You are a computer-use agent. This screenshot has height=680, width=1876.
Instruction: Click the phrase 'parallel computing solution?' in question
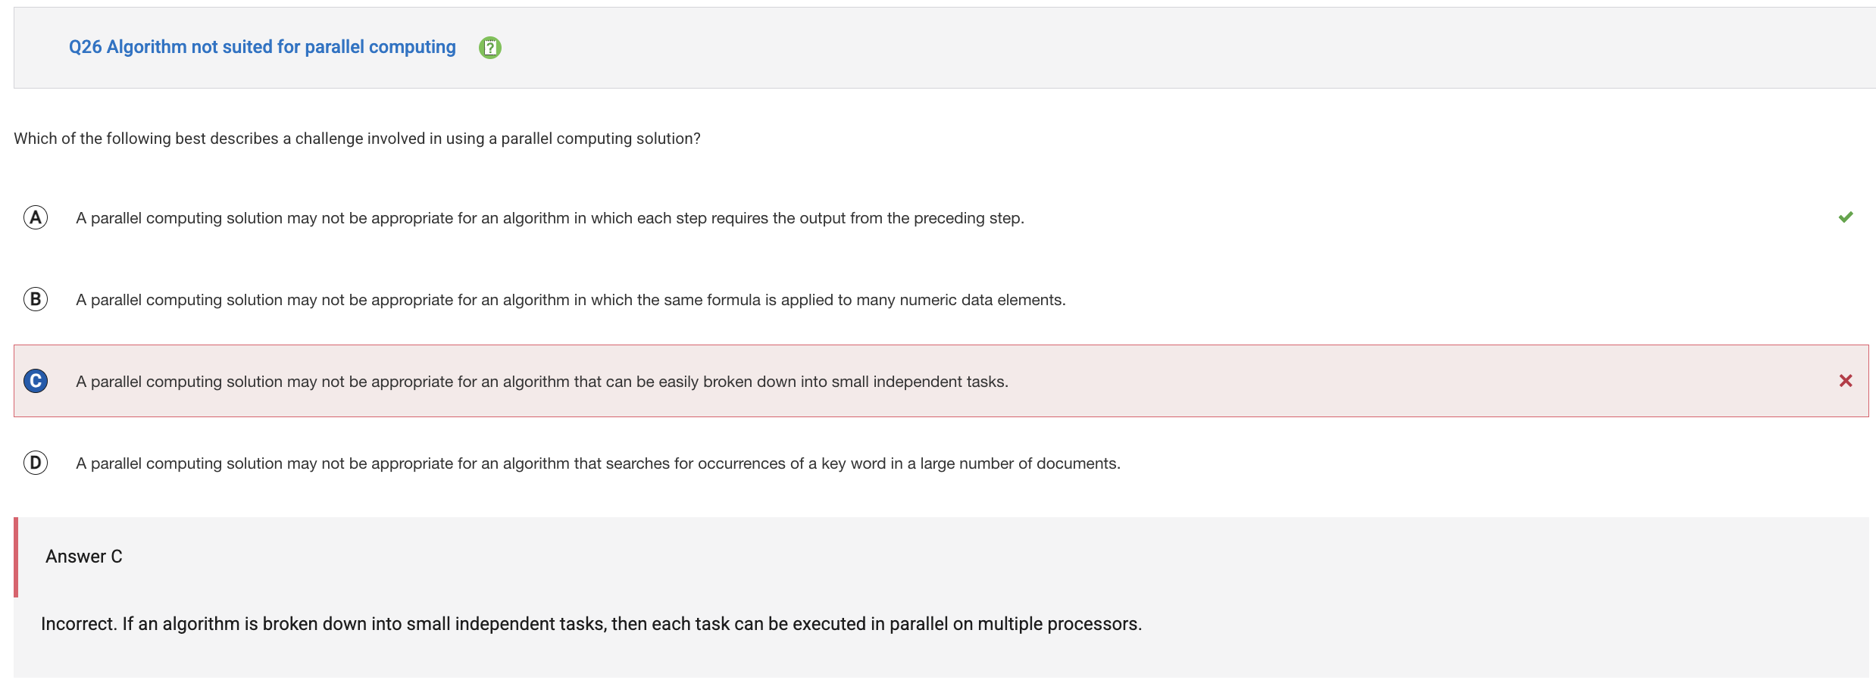(601, 139)
